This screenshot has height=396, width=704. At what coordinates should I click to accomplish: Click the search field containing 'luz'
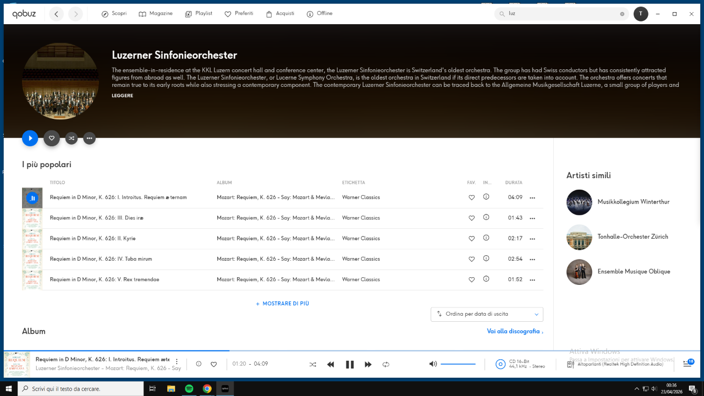point(561,14)
